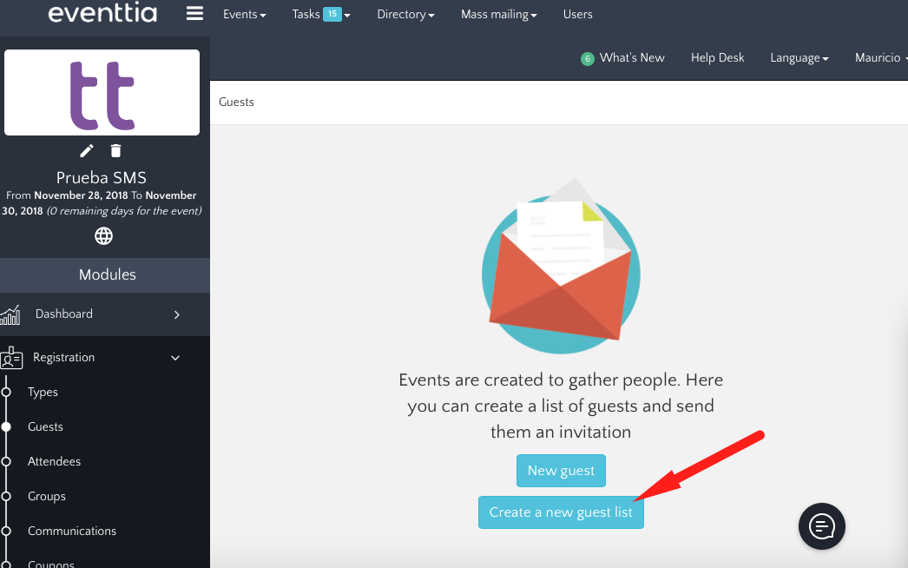Click the globe website icon
The image size is (908, 568).
coord(104,235)
